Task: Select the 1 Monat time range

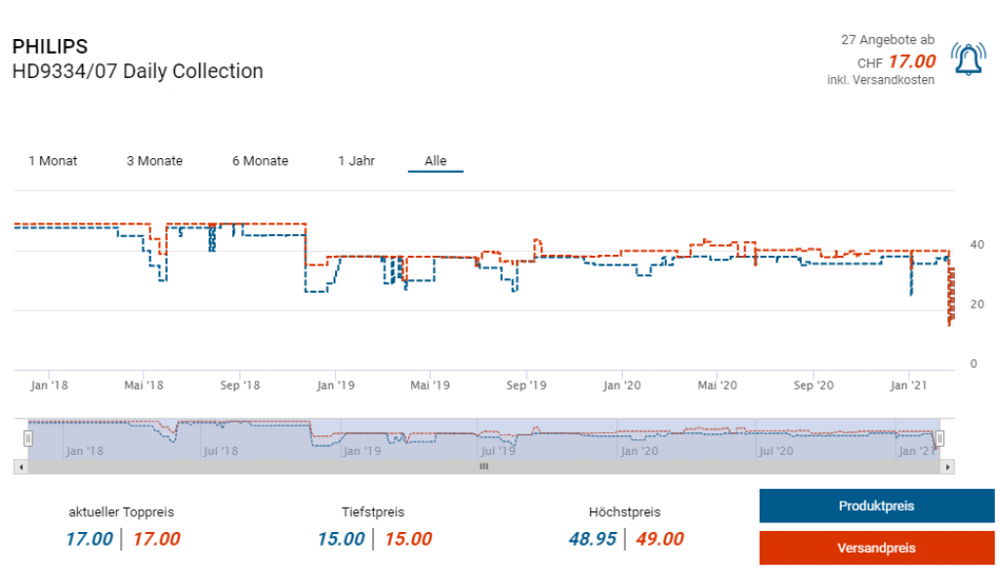Action: (53, 161)
